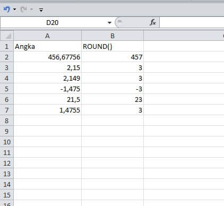
Task: Open the Name Box dropdown arrow
Action: [109, 23]
